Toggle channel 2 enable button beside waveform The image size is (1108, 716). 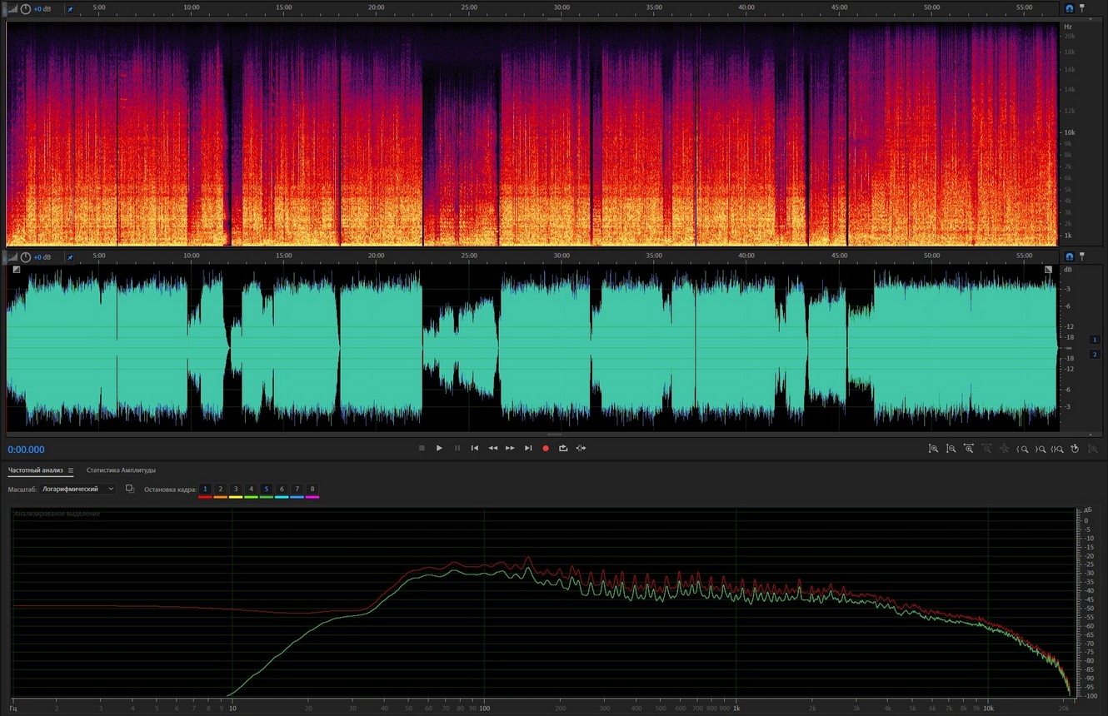pyautogui.click(x=1095, y=355)
